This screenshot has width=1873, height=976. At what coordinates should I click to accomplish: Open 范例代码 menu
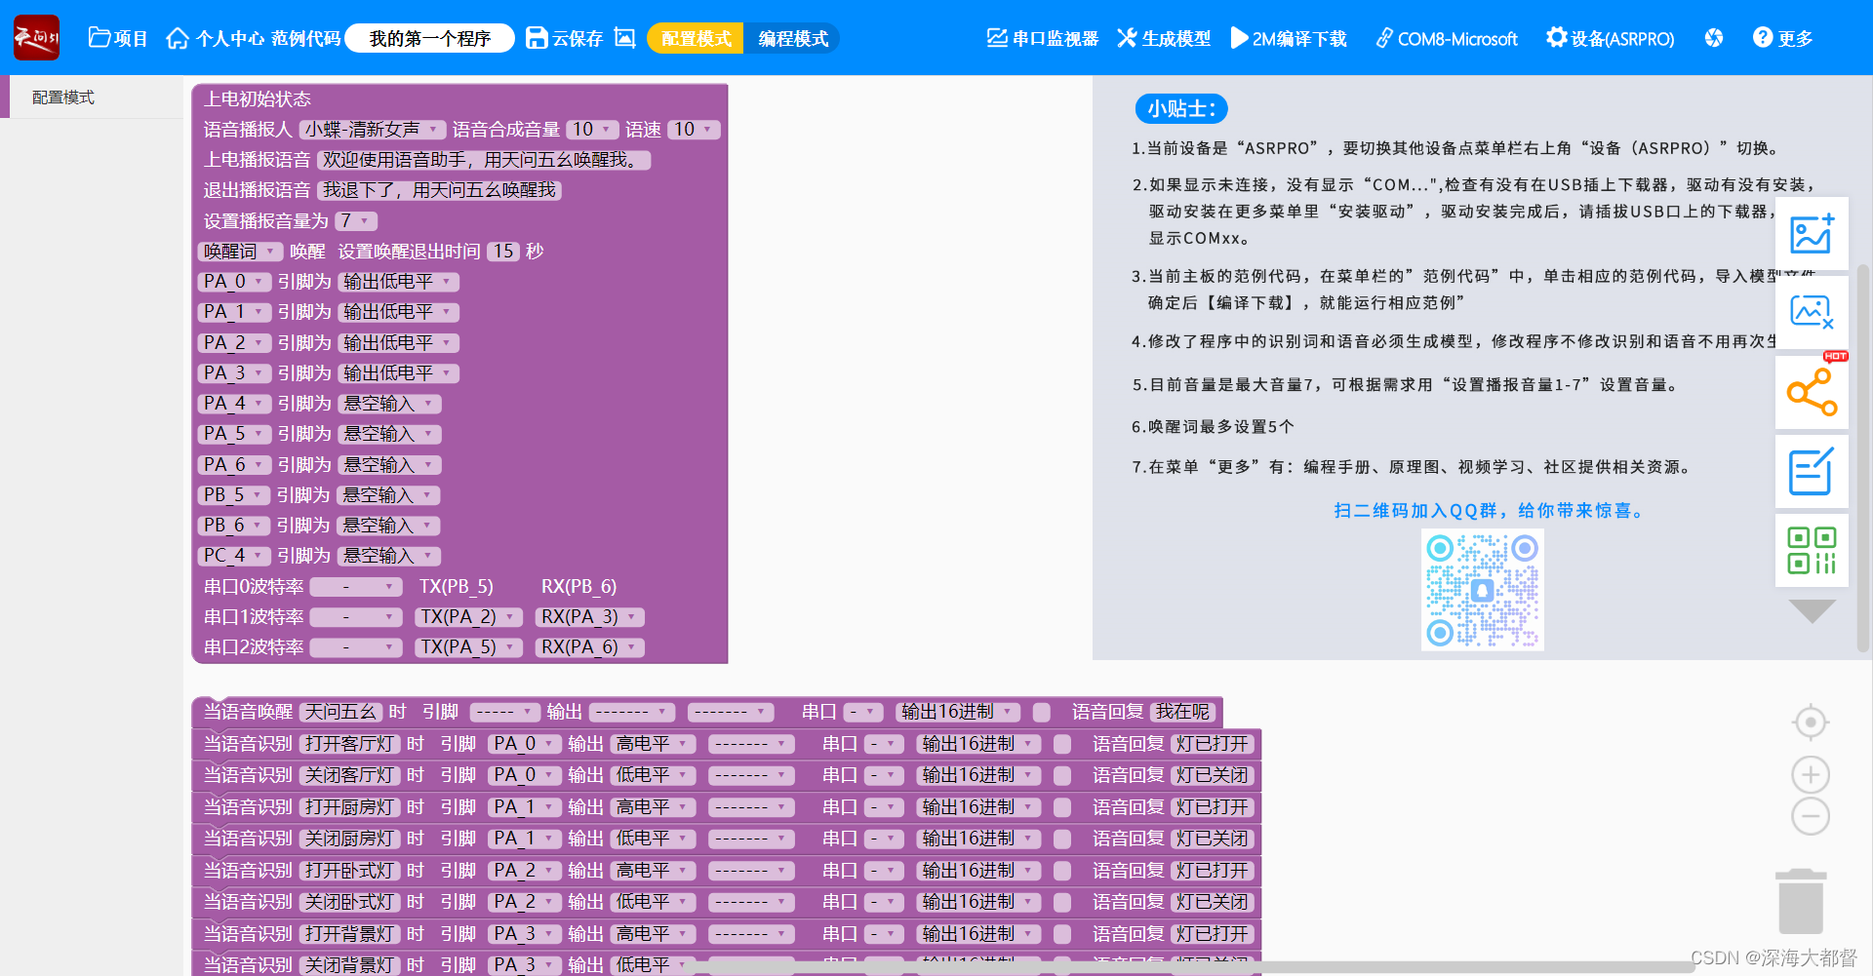click(305, 38)
